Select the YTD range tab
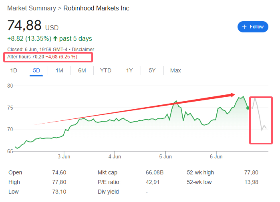 (106, 70)
